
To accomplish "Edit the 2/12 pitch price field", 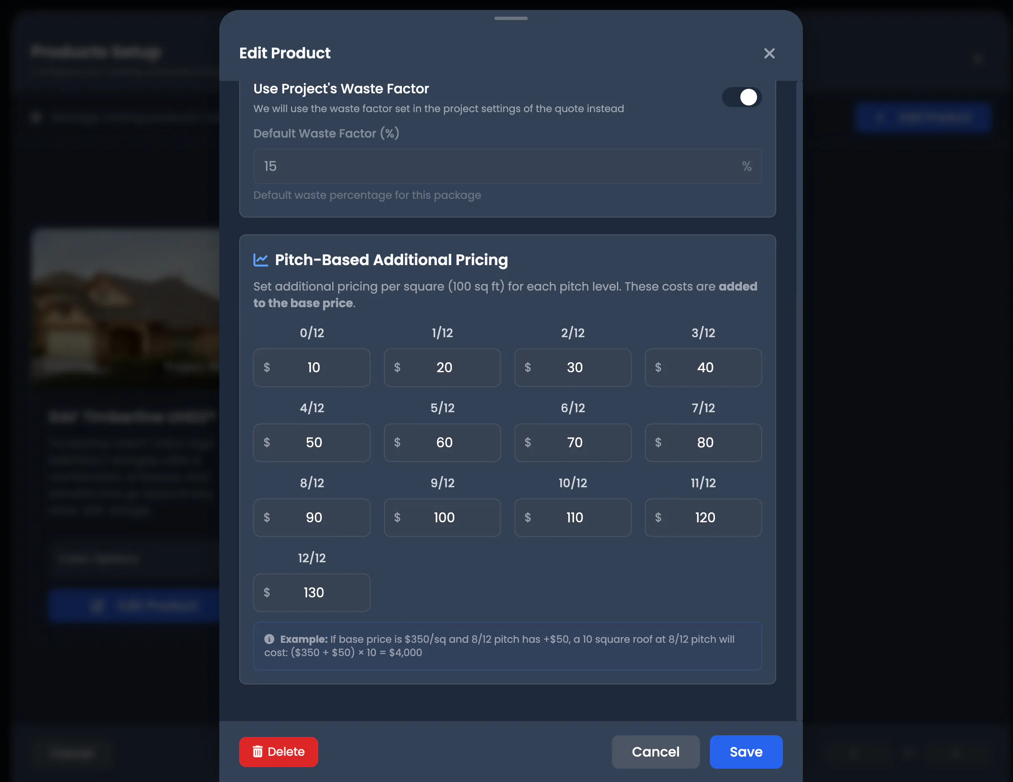I will pos(572,367).
